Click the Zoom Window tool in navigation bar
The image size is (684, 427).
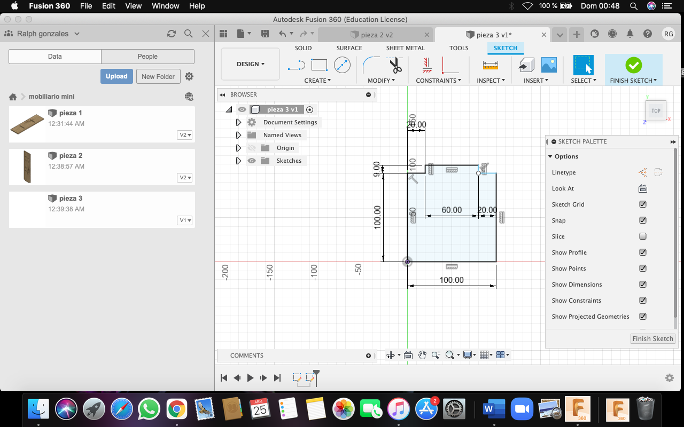click(449, 355)
